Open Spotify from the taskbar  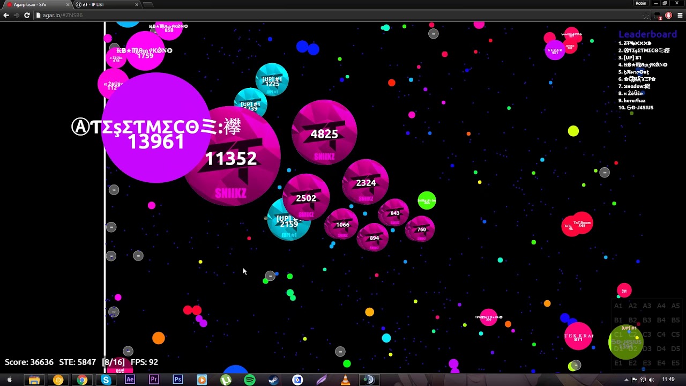[250, 380]
